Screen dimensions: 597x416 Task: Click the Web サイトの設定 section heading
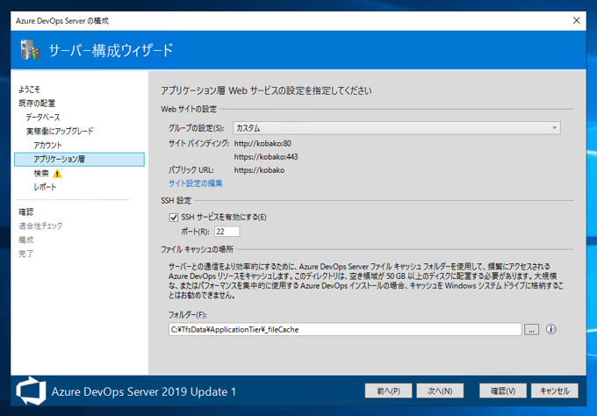189,109
